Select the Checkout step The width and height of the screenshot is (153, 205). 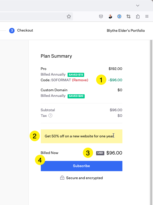(x=25, y=30)
